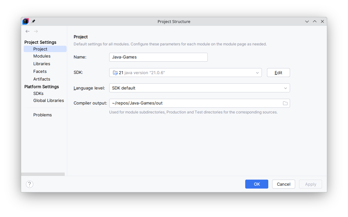Browse for compiler output folder
The image size is (348, 217).
(x=285, y=103)
